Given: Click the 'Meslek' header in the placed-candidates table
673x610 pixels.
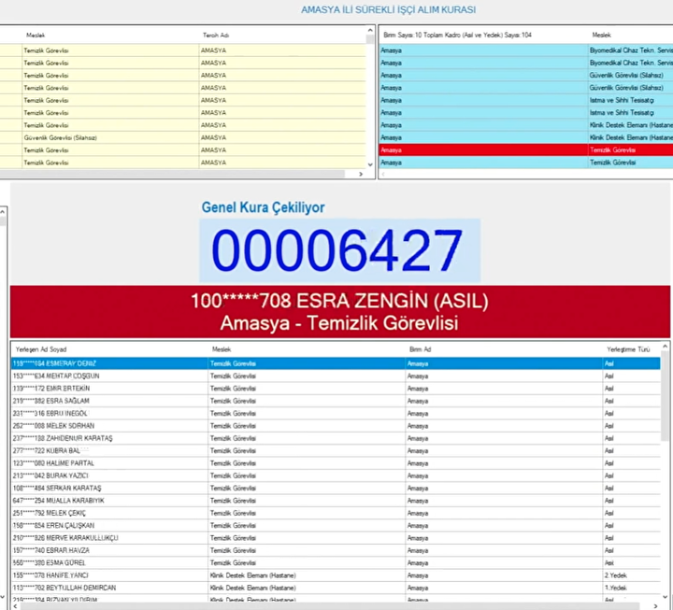Looking at the screenshot, I should [222, 349].
